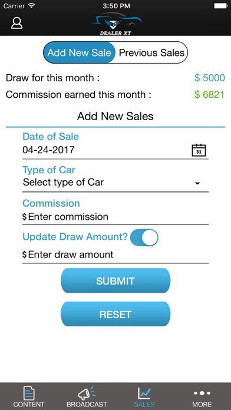Focus the Enter draw amount field
The width and height of the screenshot is (231, 410).
115,255
